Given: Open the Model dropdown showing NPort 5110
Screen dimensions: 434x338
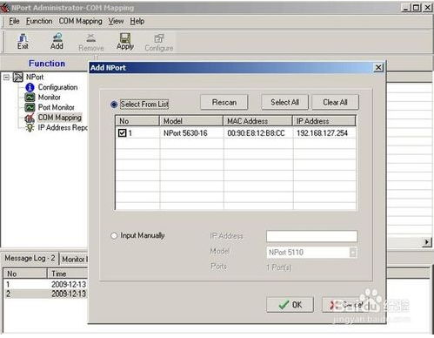Looking at the screenshot, I should pyautogui.click(x=353, y=253).
